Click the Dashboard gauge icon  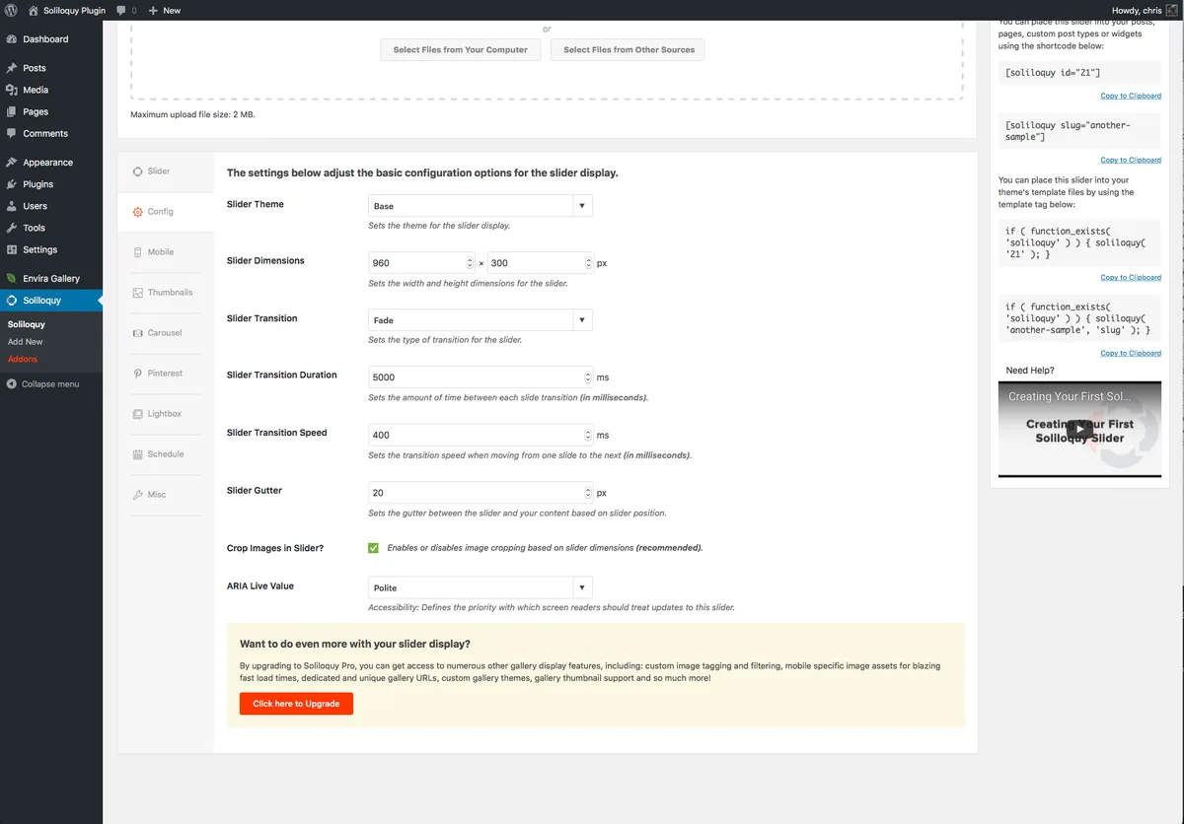pyautogui.click(x=11, y=39)
